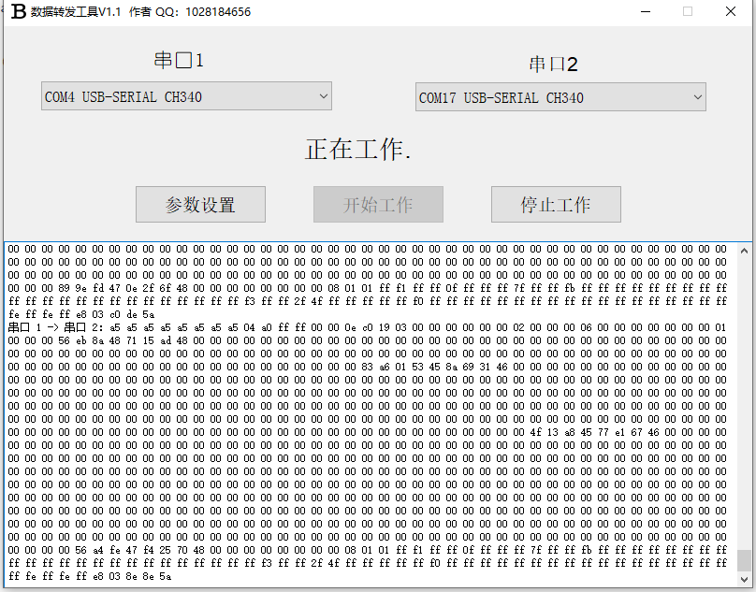The image size is (756, 592).
Task: Open the parameter settings (参数设置) dialog
Action: click(200, 204)
